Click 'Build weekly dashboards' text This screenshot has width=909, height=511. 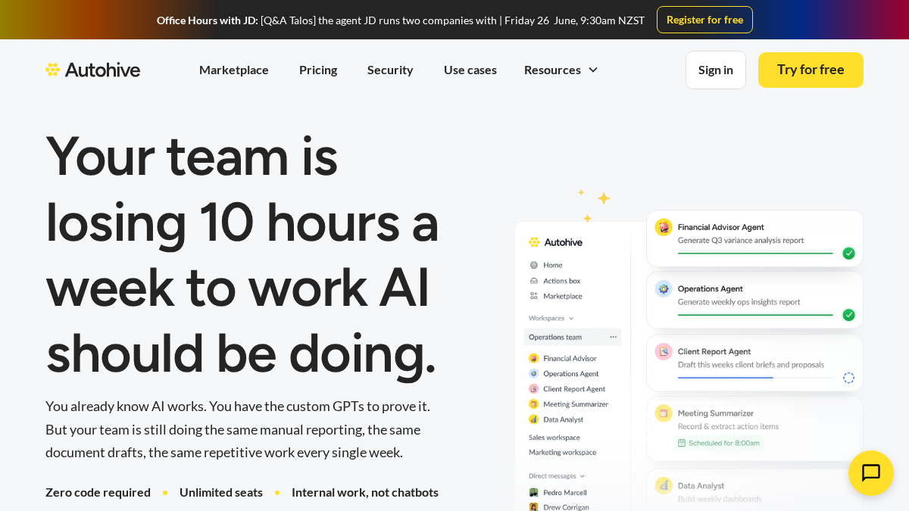click(x=720, y=499)
